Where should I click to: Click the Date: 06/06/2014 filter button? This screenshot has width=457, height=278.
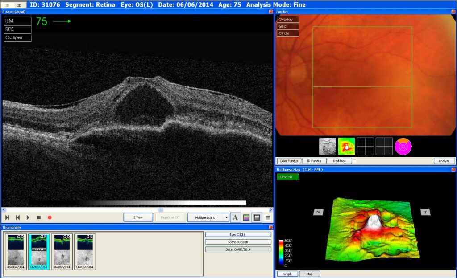(238, 249)
